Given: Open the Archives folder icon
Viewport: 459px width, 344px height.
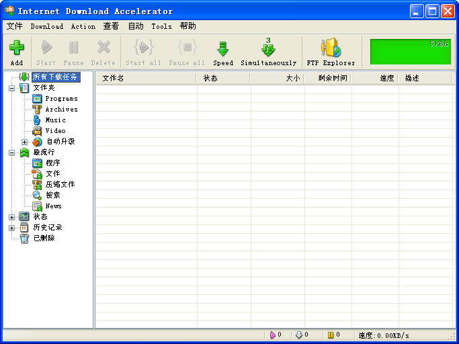Looking at the screenshot, I should tap(37, 110).
